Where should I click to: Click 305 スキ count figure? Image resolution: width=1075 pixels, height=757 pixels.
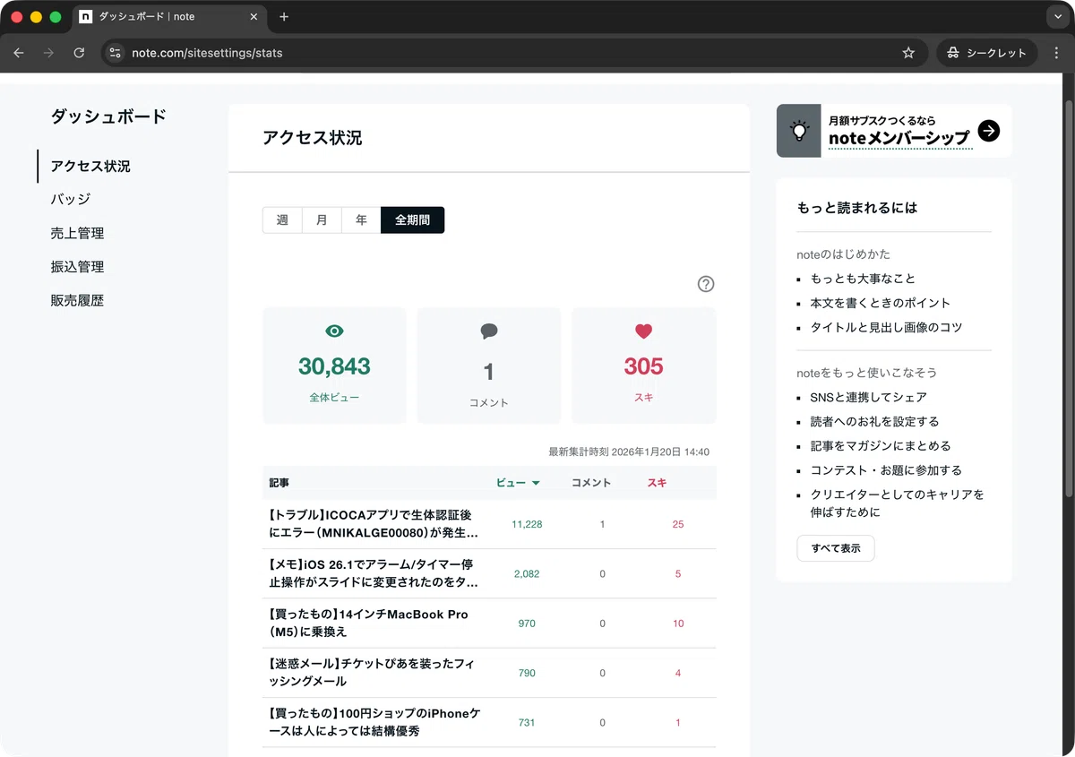[643, 366]
